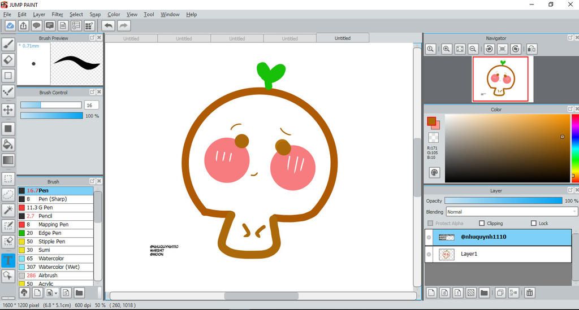Click the new layer folder icon in Layer panel
The height and width of the screenshot is (310, 579).
(x=484, y=292)
